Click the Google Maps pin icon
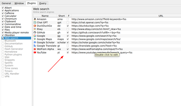Viewport: 181px width, 106px height. (x=35, y=39)
